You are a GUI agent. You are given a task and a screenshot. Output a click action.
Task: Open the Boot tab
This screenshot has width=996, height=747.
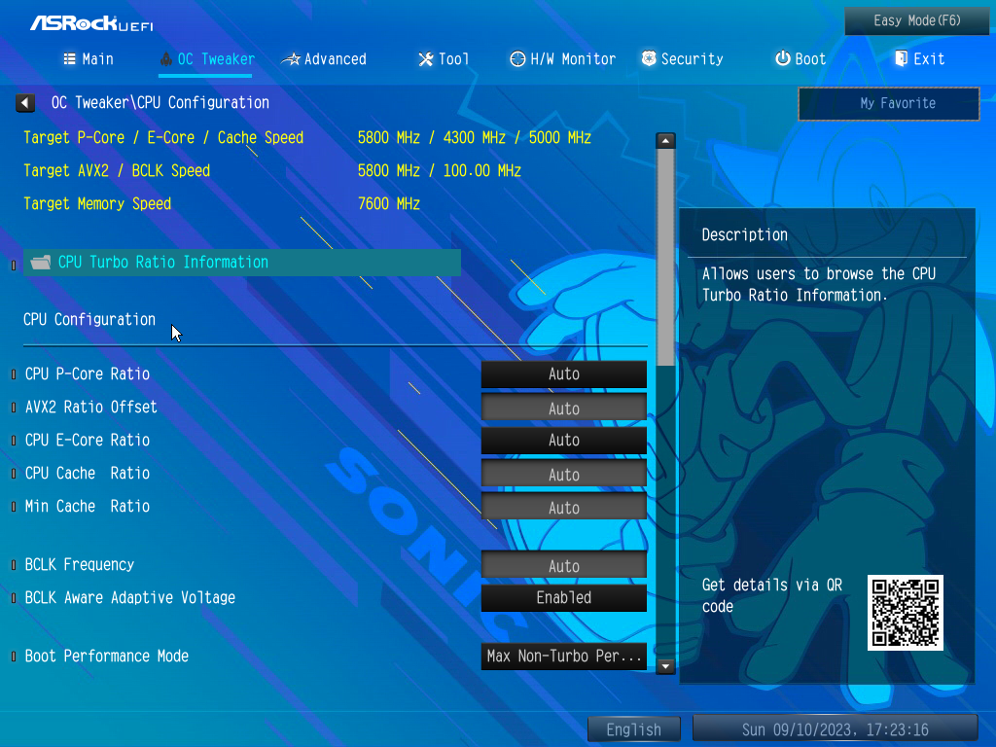pos(800,59)
